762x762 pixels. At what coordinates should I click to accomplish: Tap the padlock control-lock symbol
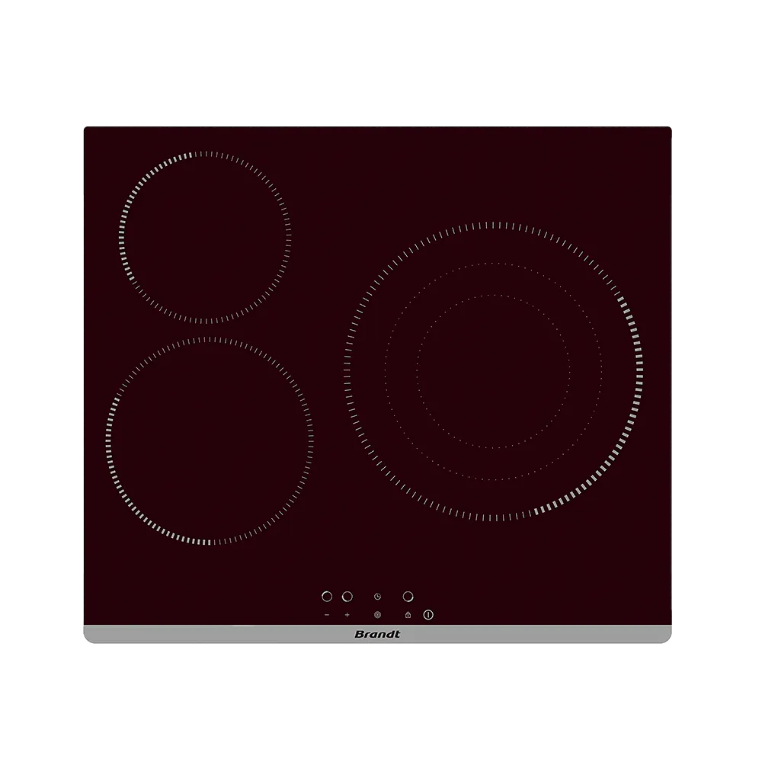408,615
